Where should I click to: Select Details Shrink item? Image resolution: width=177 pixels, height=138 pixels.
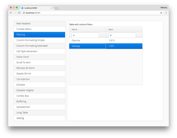(39, 74)
